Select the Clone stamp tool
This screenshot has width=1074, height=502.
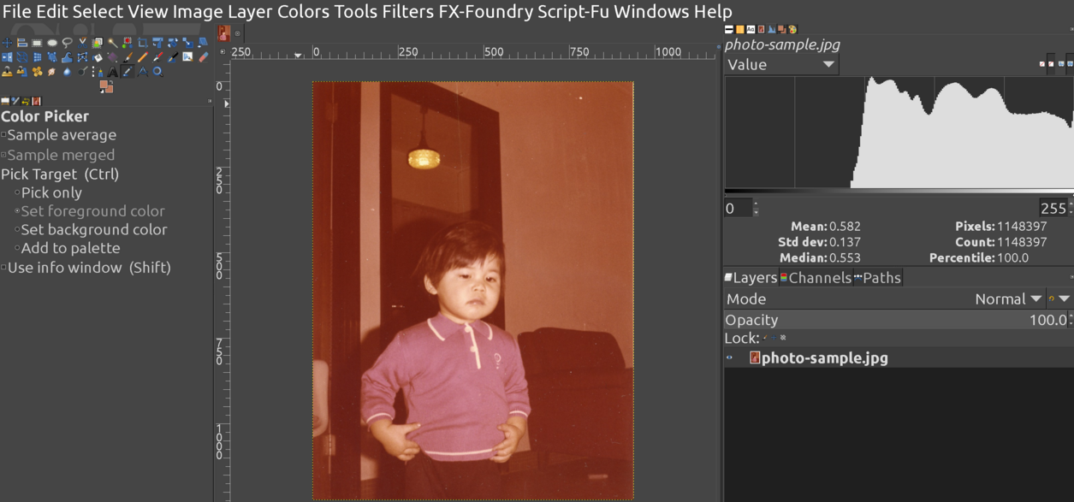(7, 72)
